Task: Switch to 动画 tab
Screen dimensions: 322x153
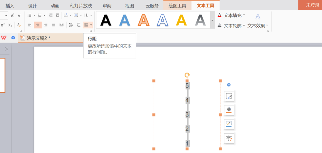Action: (x=55, y=5)
